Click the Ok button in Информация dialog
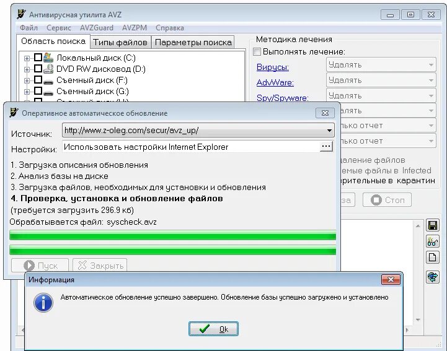The width and height of the screenshot is (447, 351). [213, 329]
